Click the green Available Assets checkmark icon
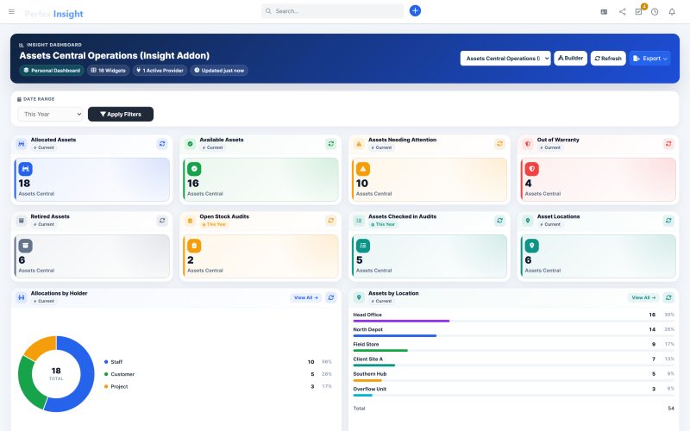The width and height of the screenshot is (690, 431). (194, 169)
